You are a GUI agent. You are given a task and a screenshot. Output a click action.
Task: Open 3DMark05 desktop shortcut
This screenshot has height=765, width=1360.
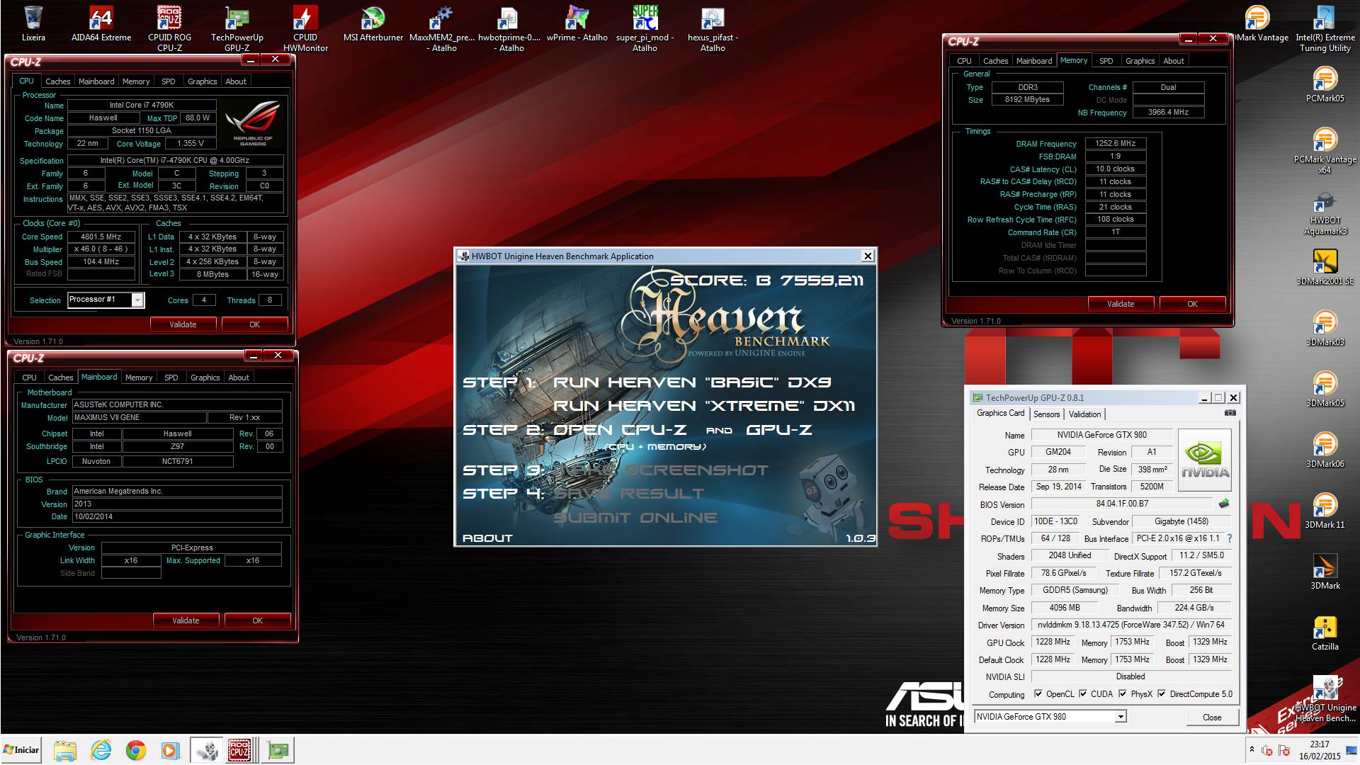(1325, 390)
